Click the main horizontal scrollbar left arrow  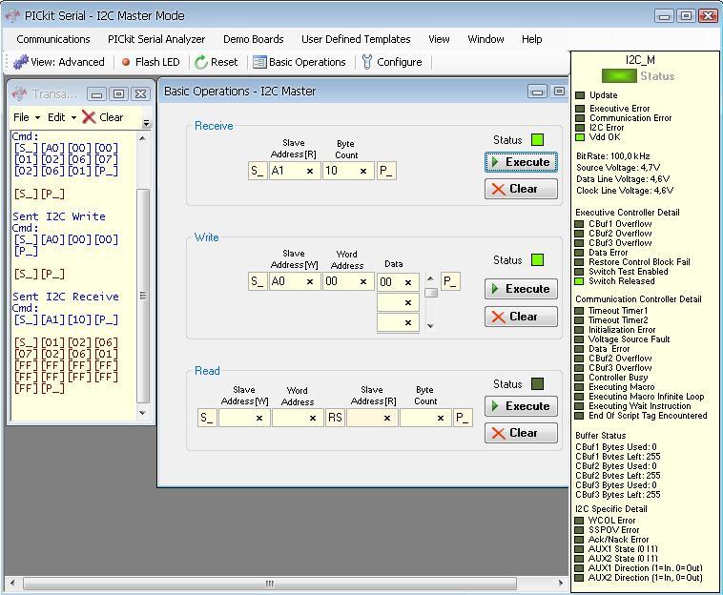point(12,583)
